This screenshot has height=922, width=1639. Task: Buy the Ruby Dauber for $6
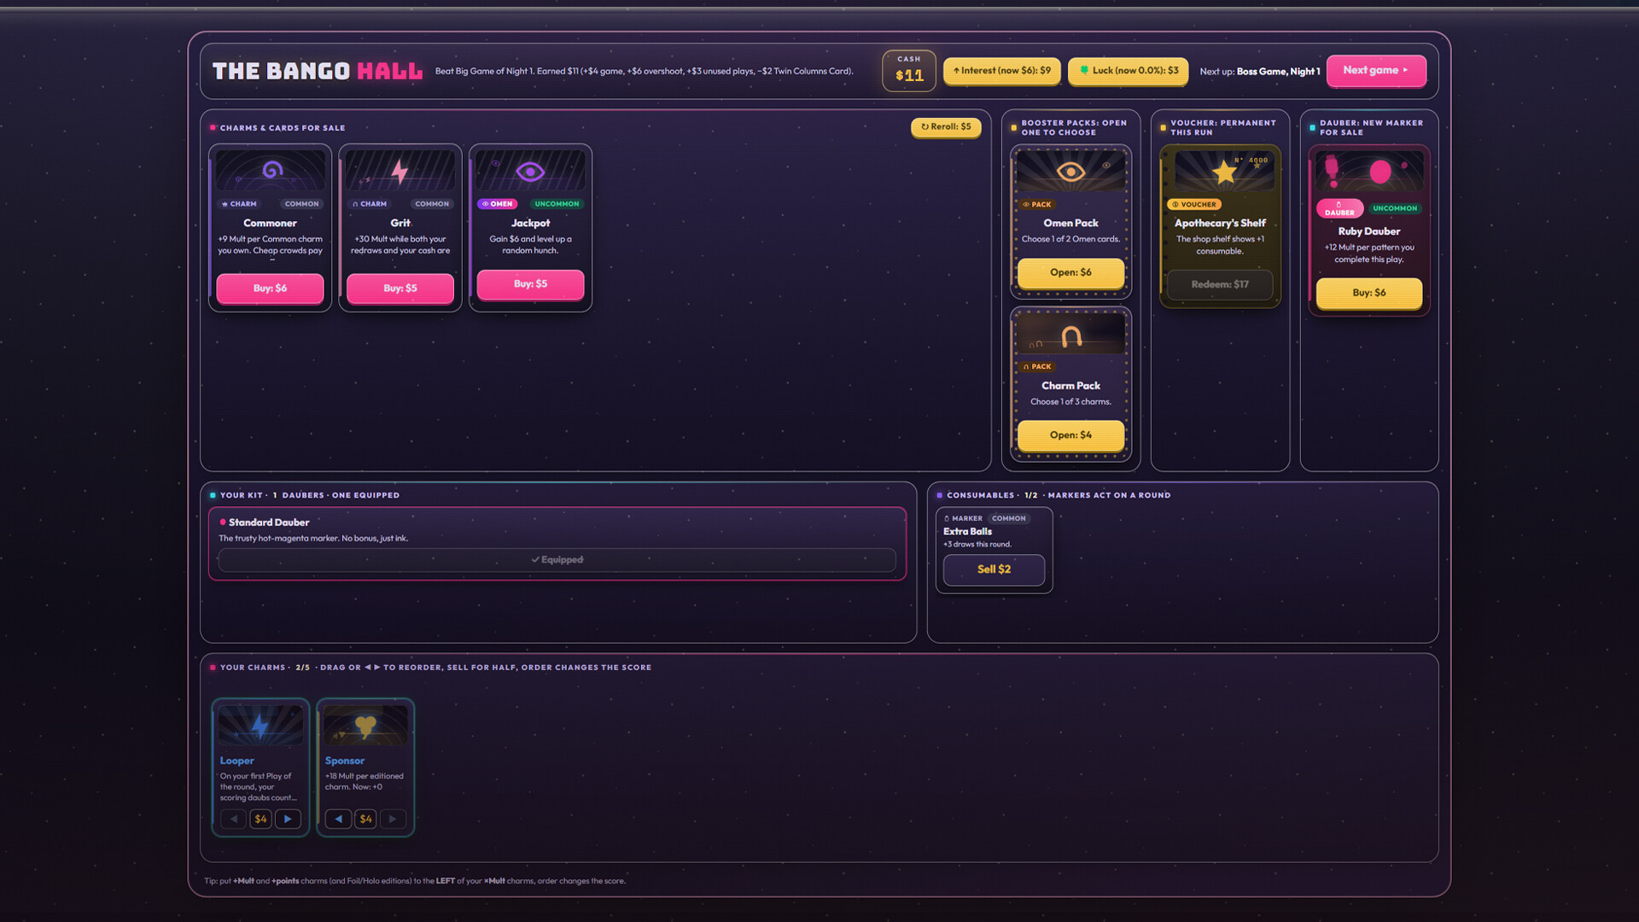tap(1369, 292)
